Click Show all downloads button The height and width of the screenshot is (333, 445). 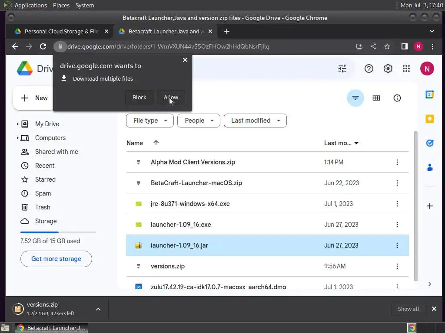click(x=408, y=309)
